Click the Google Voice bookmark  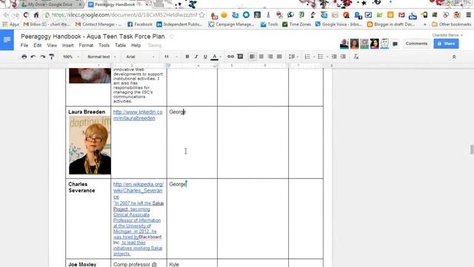[x=338, y=24]
